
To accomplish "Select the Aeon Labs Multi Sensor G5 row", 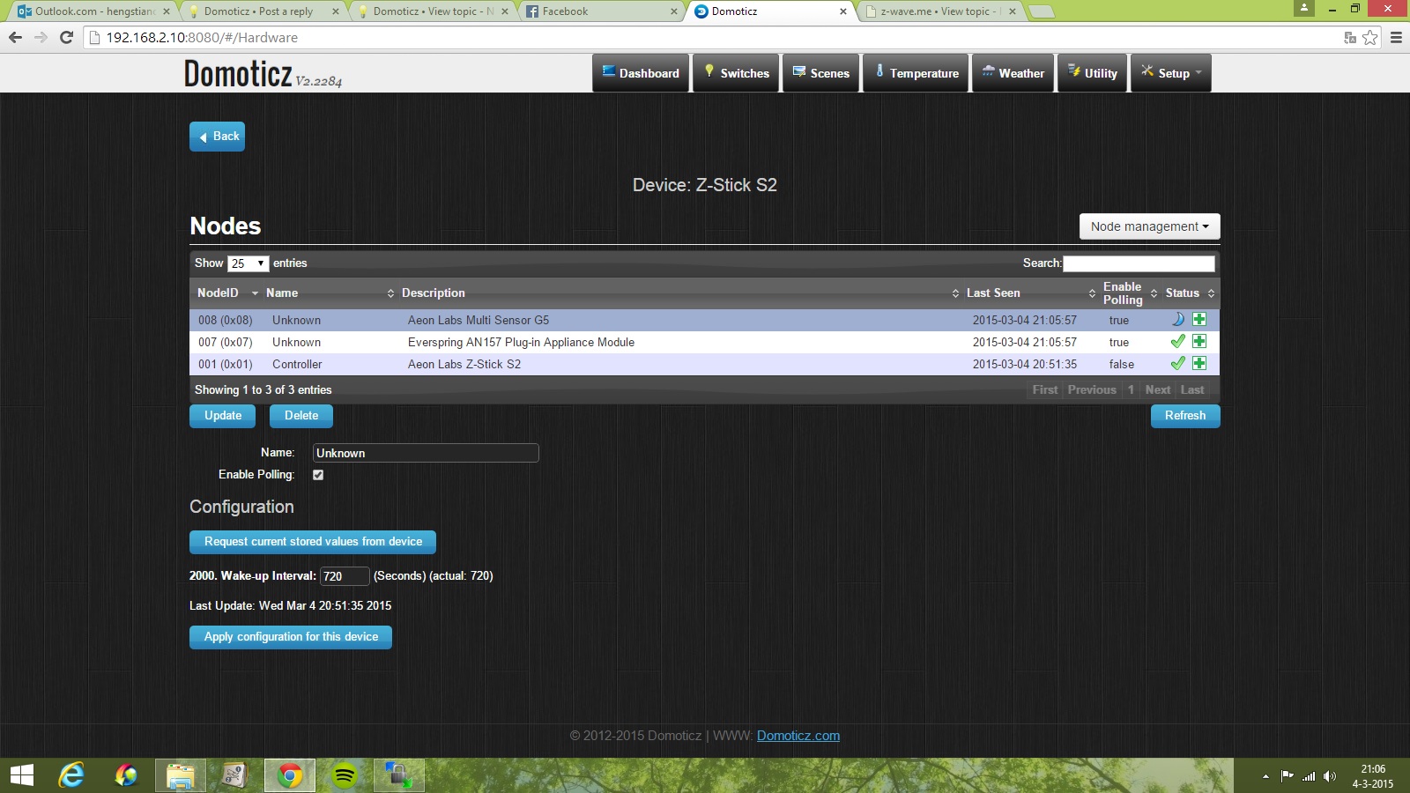I will [705, 320].
